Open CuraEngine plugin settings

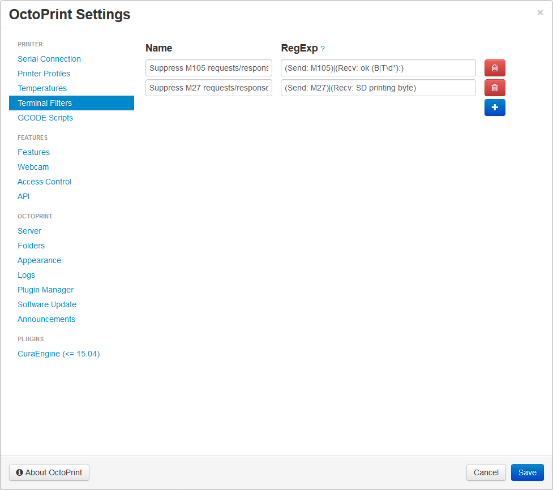coord(58,354)
